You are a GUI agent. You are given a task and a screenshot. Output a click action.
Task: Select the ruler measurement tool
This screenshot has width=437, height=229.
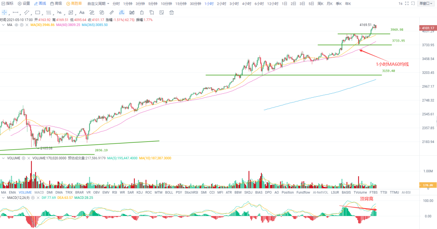click(111, 13)
